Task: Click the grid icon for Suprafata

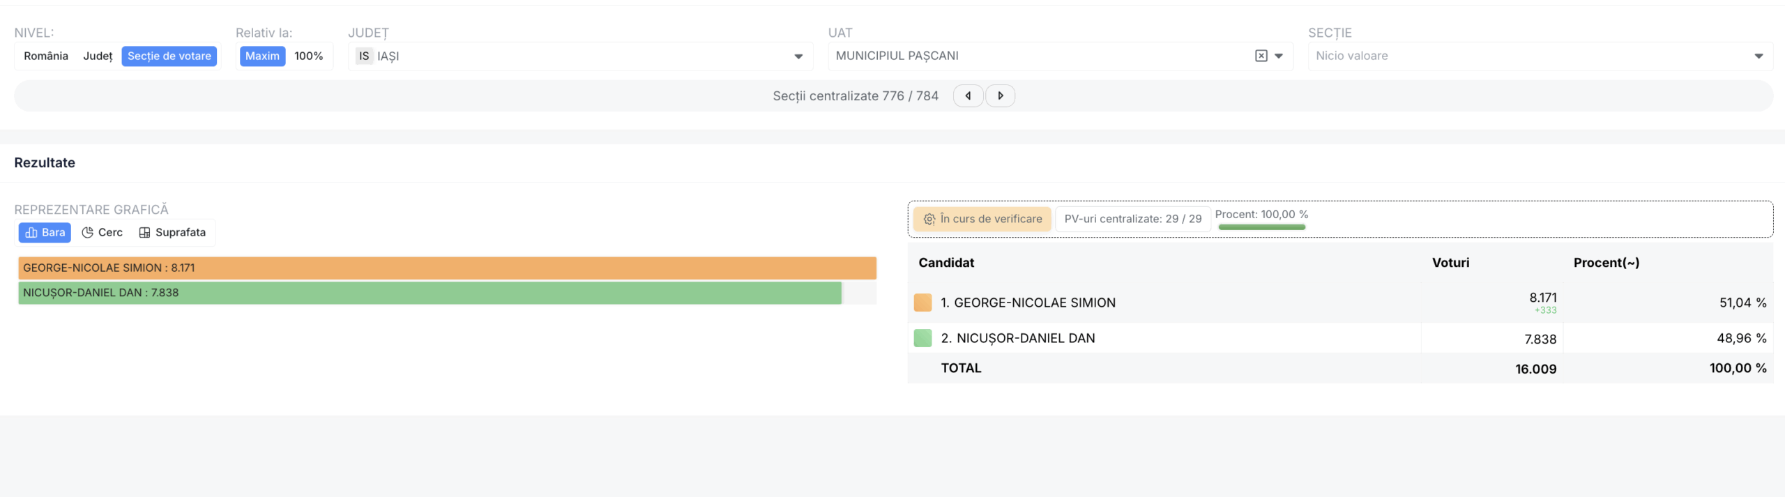Action: coord(144,233)
